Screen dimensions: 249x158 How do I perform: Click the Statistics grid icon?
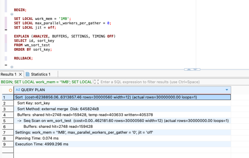(x=27, y=74)
